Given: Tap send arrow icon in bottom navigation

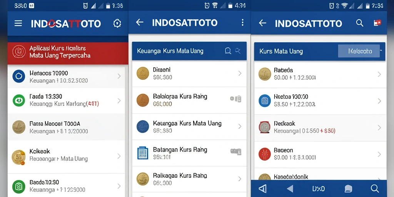Looking at the screenshot, I should [262, 189].
